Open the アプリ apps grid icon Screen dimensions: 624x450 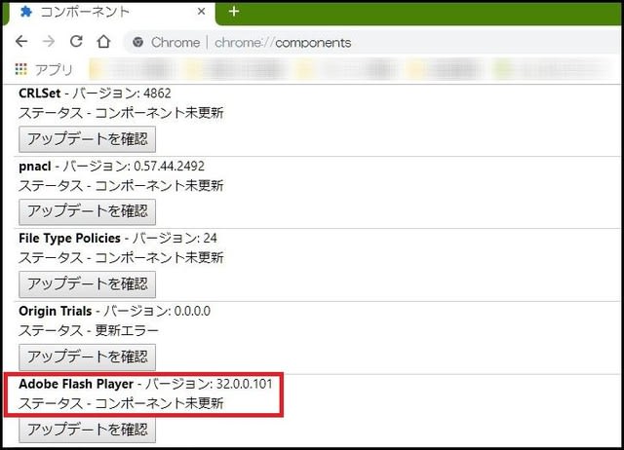(21, 69)
